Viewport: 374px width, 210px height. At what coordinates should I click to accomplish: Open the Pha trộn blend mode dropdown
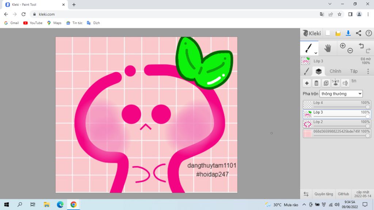pos(341,94)
